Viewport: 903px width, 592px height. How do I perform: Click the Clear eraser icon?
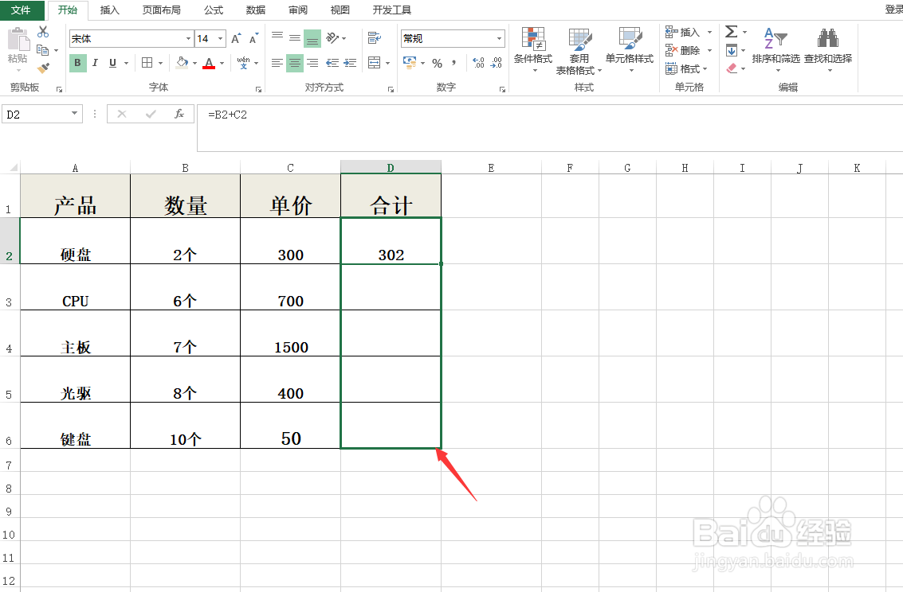[x=732, y=68]
